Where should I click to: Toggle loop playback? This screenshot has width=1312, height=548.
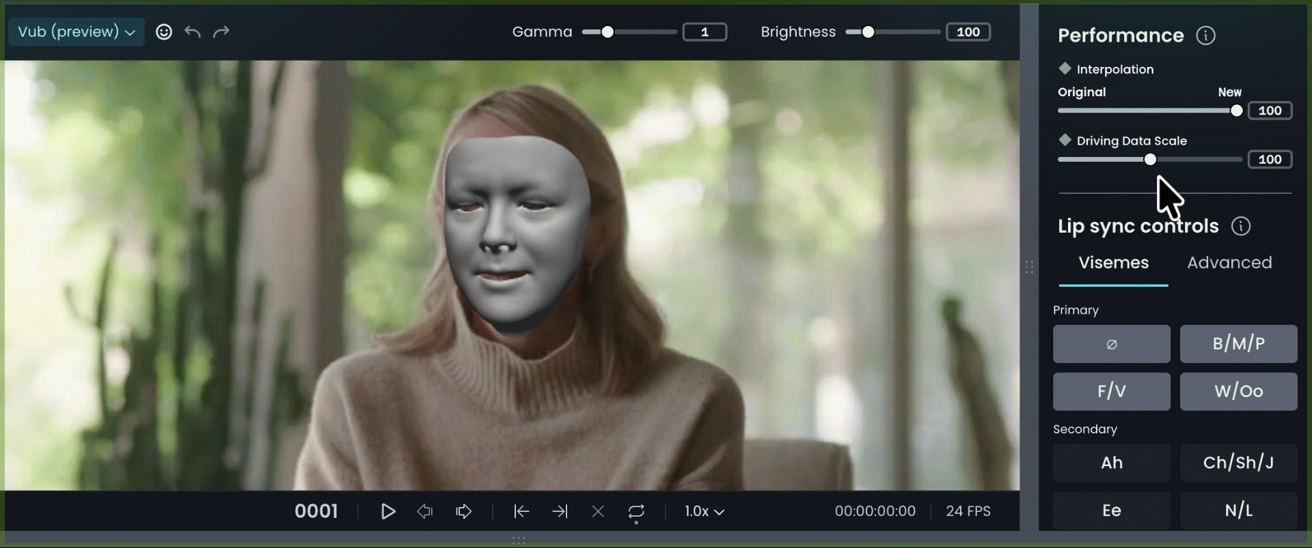pyautogui.click(x=636, y=513)
